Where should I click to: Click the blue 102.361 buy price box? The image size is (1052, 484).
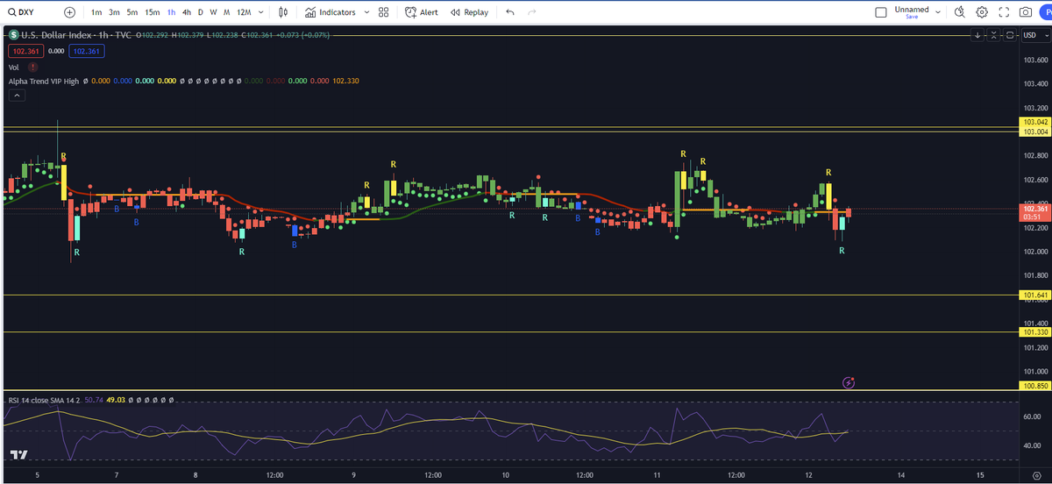(87, 51)
